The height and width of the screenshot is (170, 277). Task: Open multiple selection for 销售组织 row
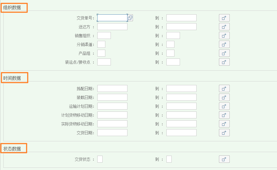point(224,36)
